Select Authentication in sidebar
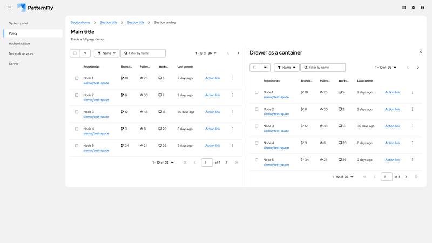This screenshot has height=243, width=432. 33,44
